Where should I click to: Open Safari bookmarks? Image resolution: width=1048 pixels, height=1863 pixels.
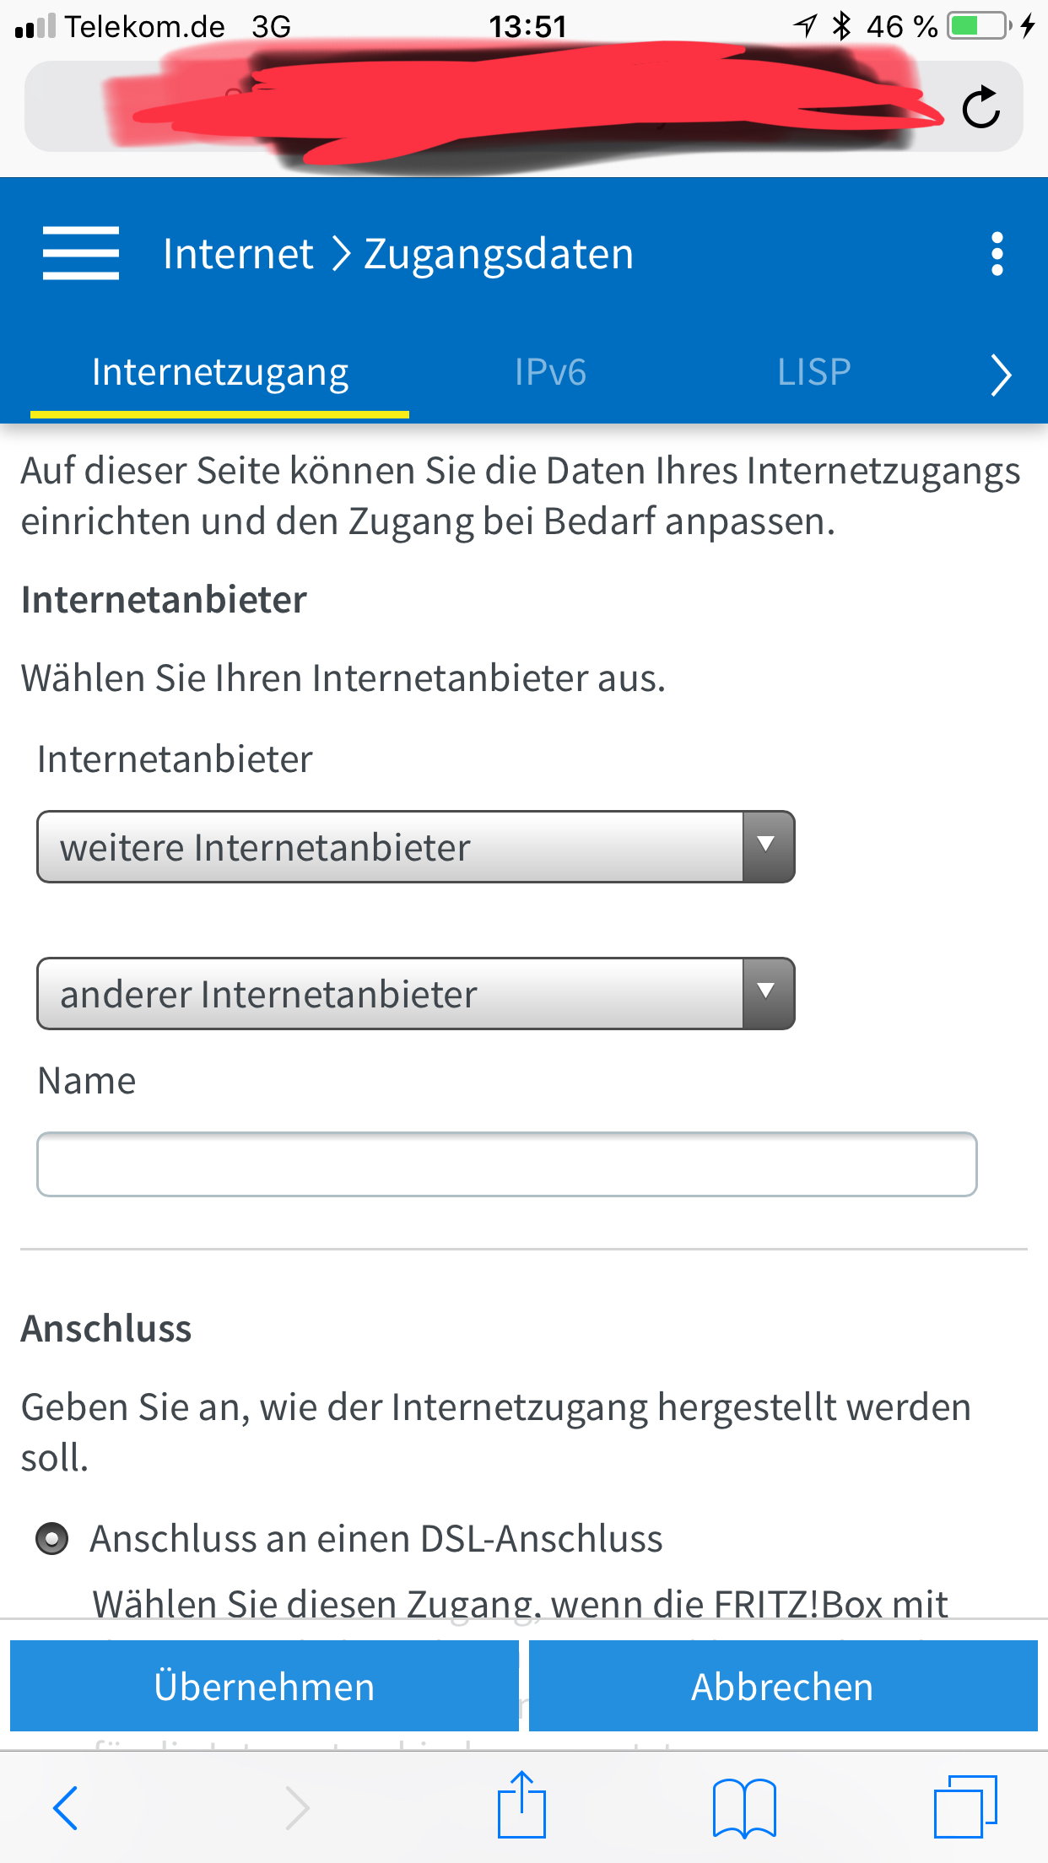coord(743,1807)
